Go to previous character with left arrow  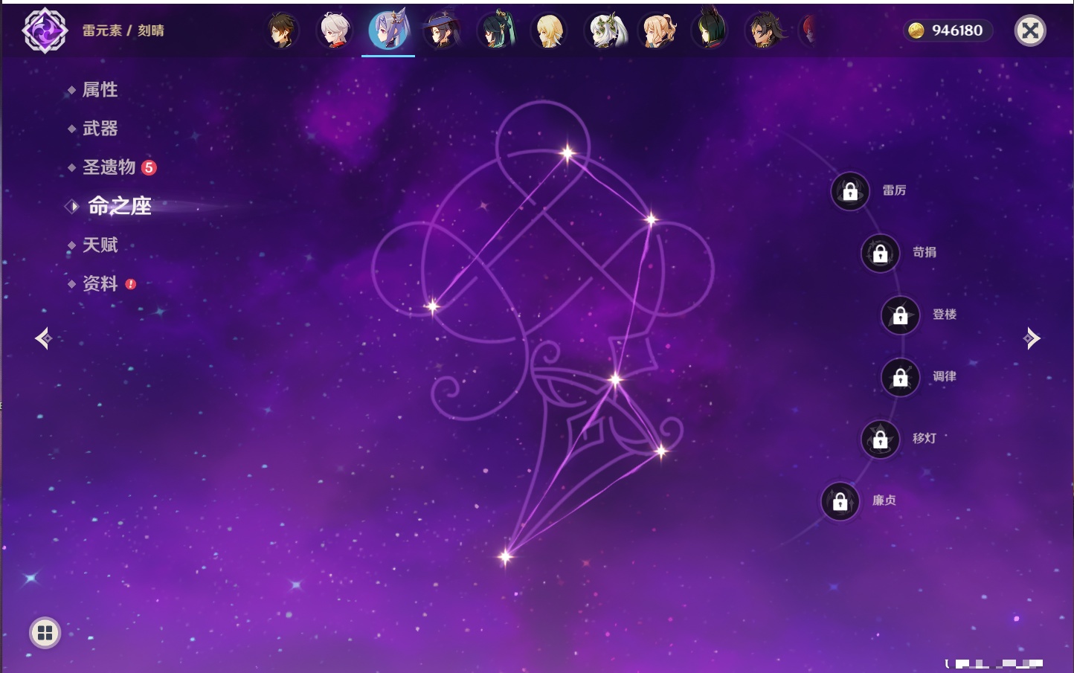(x=43, y=338)
